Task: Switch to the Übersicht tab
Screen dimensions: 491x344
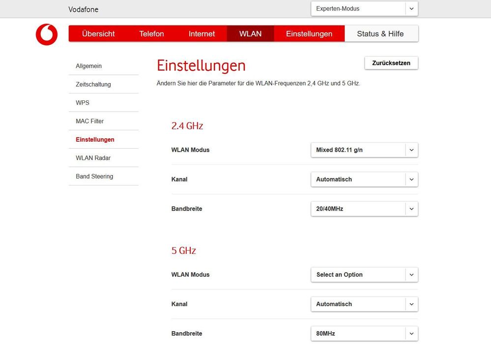Action: coord(98,33)
